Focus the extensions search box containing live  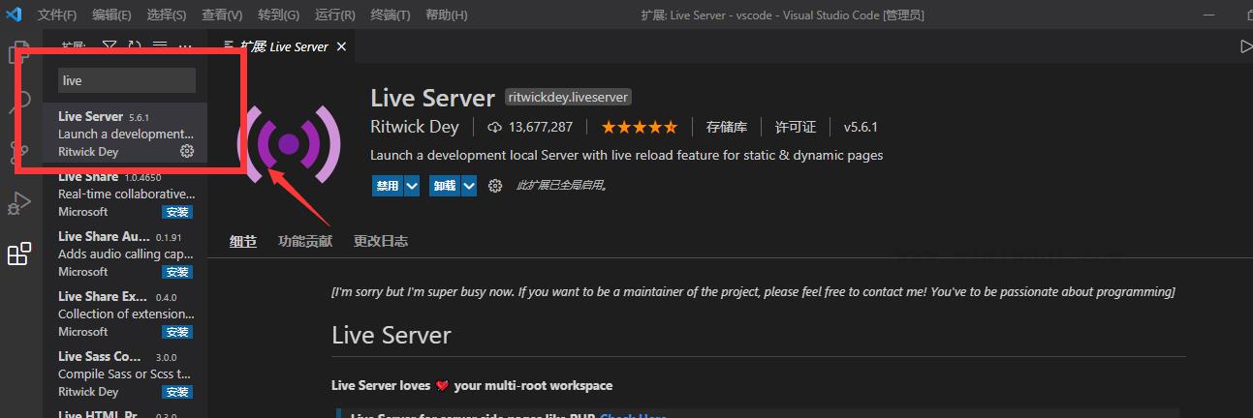pos(127,80)
